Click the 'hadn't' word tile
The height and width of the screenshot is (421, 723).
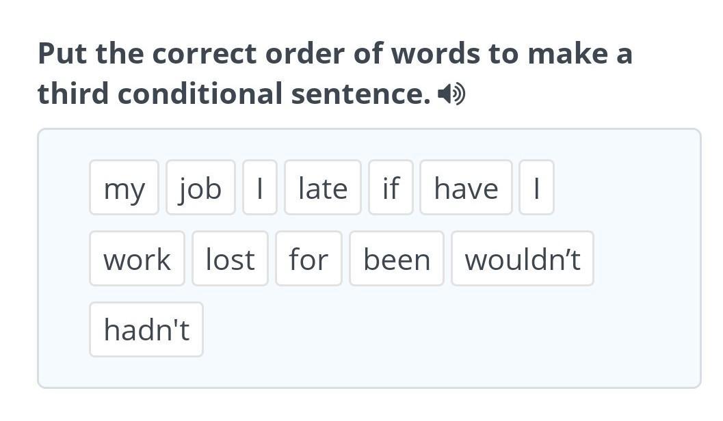(146, 329)
